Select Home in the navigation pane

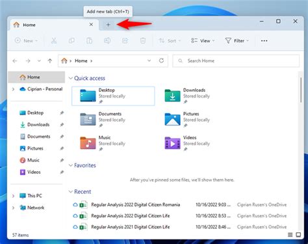tap(36, 77)
